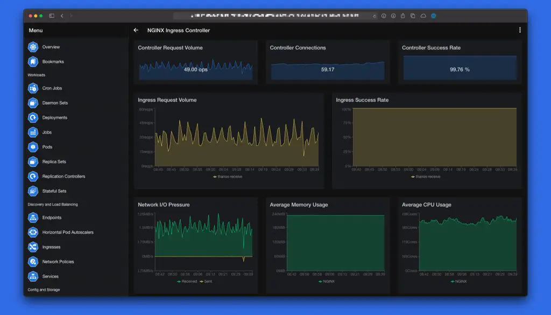Image resolution: width=551 pixels, height=315 pixels.
Task: Click the 59.17 connections value
Action: [328, 69]
